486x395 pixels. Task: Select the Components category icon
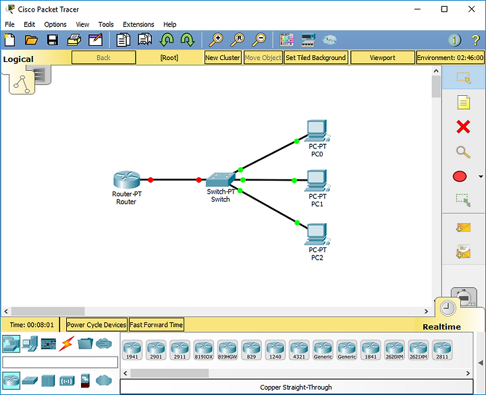49,344
